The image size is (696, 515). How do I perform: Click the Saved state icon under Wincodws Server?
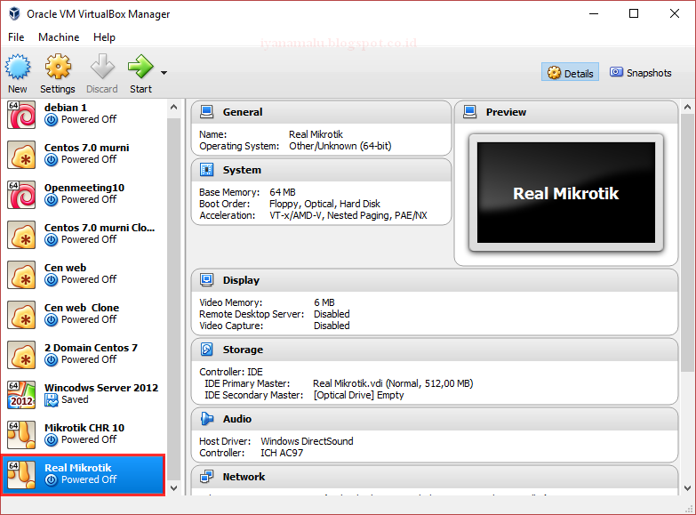pyautogui.click(x=51, y=400)
